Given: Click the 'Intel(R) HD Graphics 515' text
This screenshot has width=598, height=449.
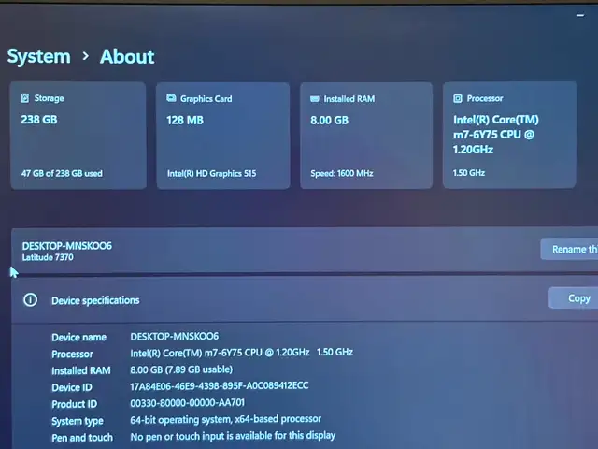Looking at the screenshot, I should (x=212, y=173).
